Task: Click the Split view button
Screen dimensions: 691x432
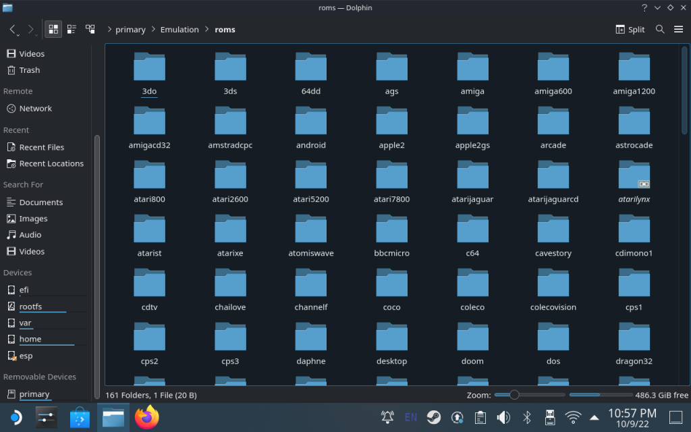Action: coord(630,30)
